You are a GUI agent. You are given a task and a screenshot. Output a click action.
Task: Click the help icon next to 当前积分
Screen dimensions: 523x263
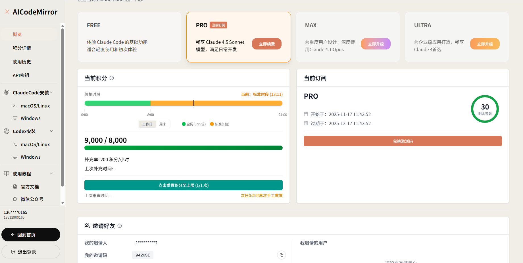pyautogui.click(x=112, y=78)
